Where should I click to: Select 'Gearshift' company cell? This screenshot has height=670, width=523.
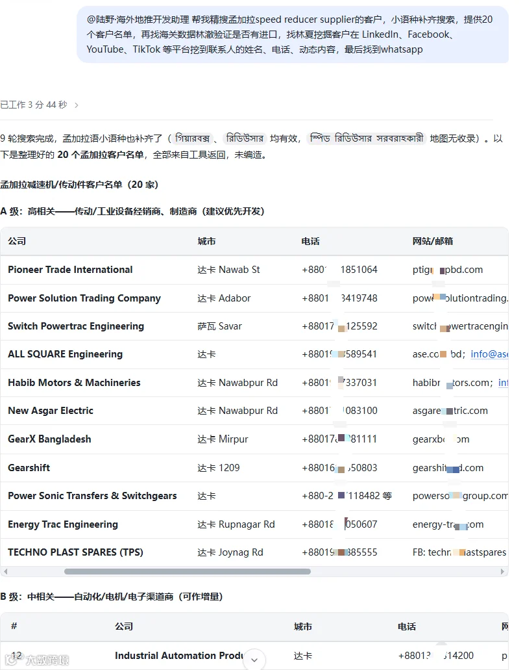[x=29, y=467]
